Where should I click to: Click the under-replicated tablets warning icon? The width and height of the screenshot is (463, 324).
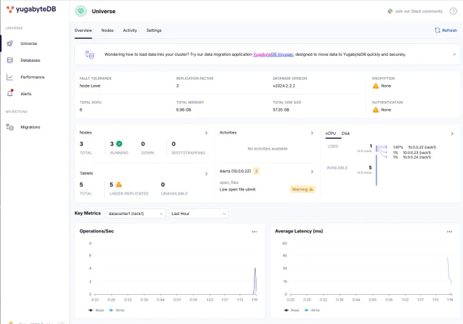[x=118, y=184]
